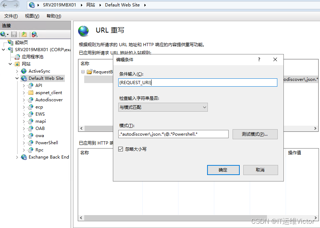320x228 pixels.
Task: Collapse the Default Web Site node
Action: (x=17, y=78)
